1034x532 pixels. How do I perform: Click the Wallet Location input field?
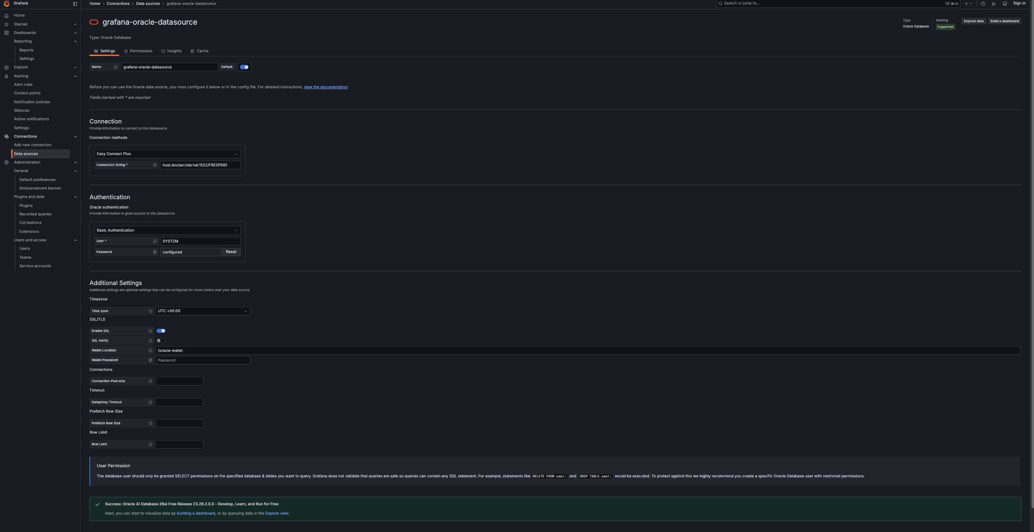point(588,351)
